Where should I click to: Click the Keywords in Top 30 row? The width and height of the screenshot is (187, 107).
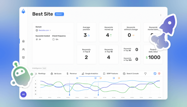point(131,50)
